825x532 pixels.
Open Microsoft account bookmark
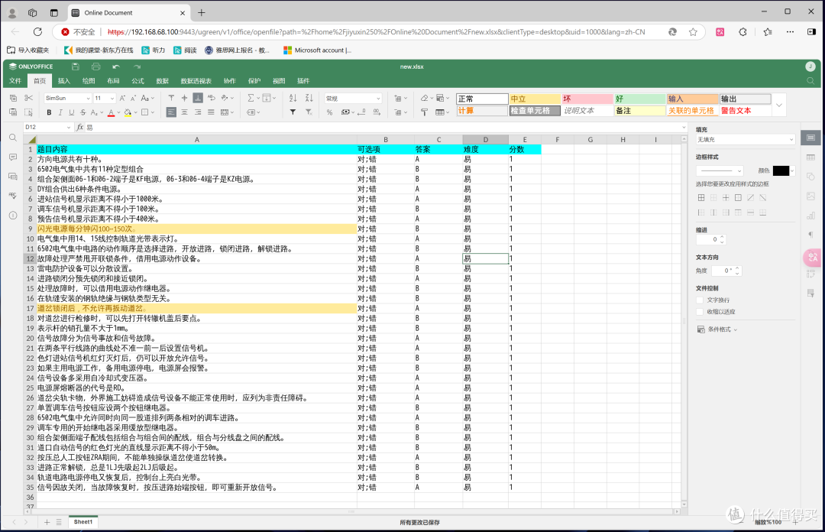pyautogui.click(x=317, y=50)
